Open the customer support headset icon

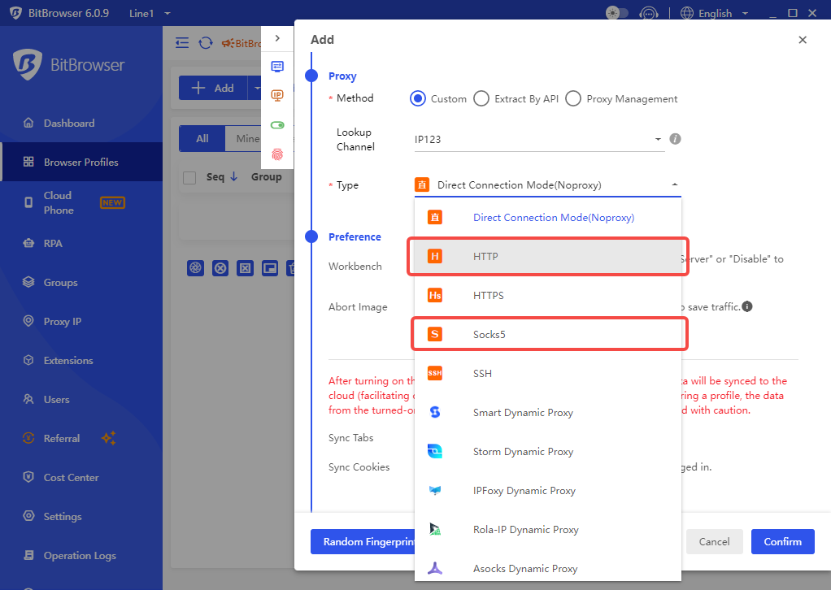(x=649, y=13)
